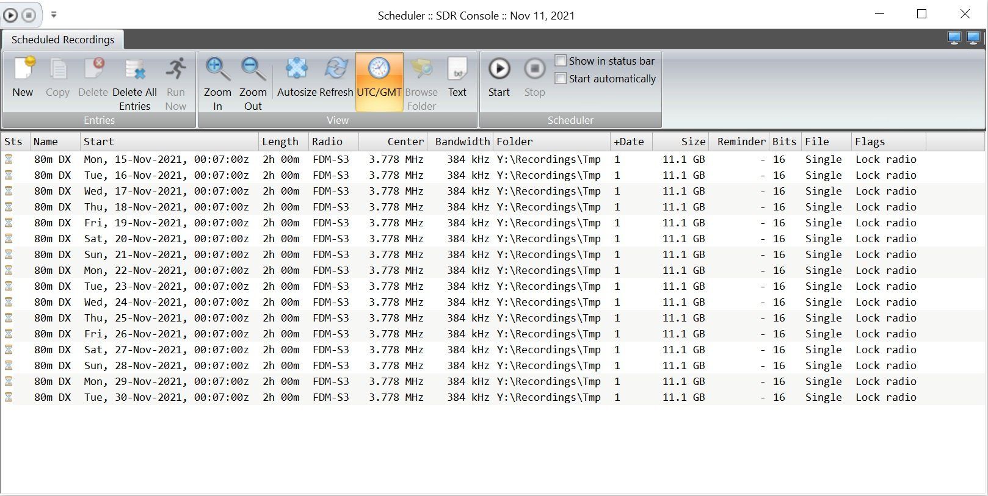Select the Fri, 26-Nov-2021 recording entry
Image resolution: width=988 pixels, height=496 pixels.
(x=493, y=334)
